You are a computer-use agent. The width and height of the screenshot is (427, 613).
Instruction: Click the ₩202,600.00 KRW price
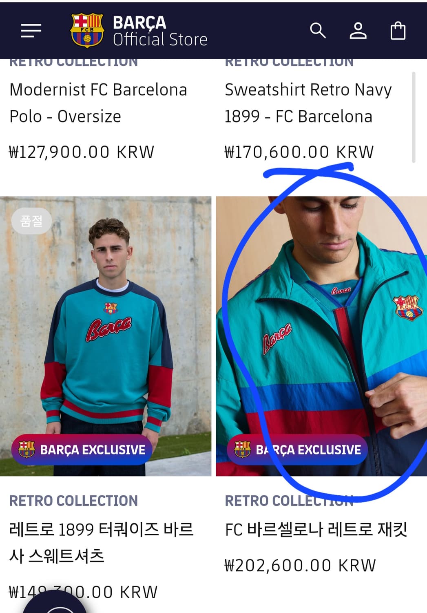(x=300, y=566)
